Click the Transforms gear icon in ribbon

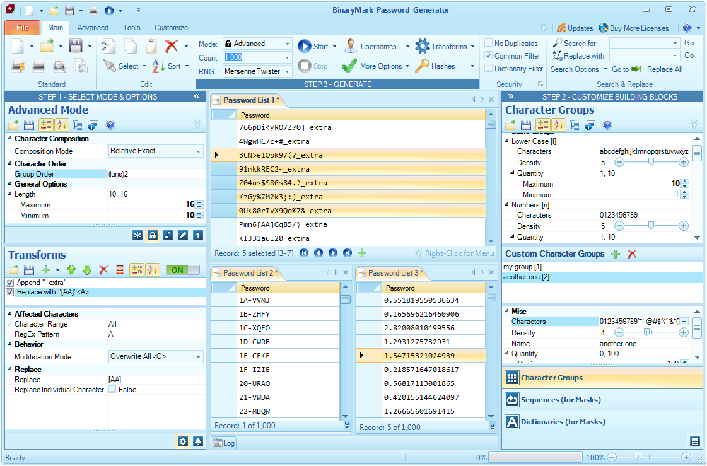tap(422, 46)
